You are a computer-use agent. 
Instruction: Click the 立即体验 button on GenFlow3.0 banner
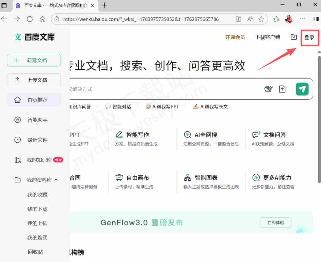point(276,222)
